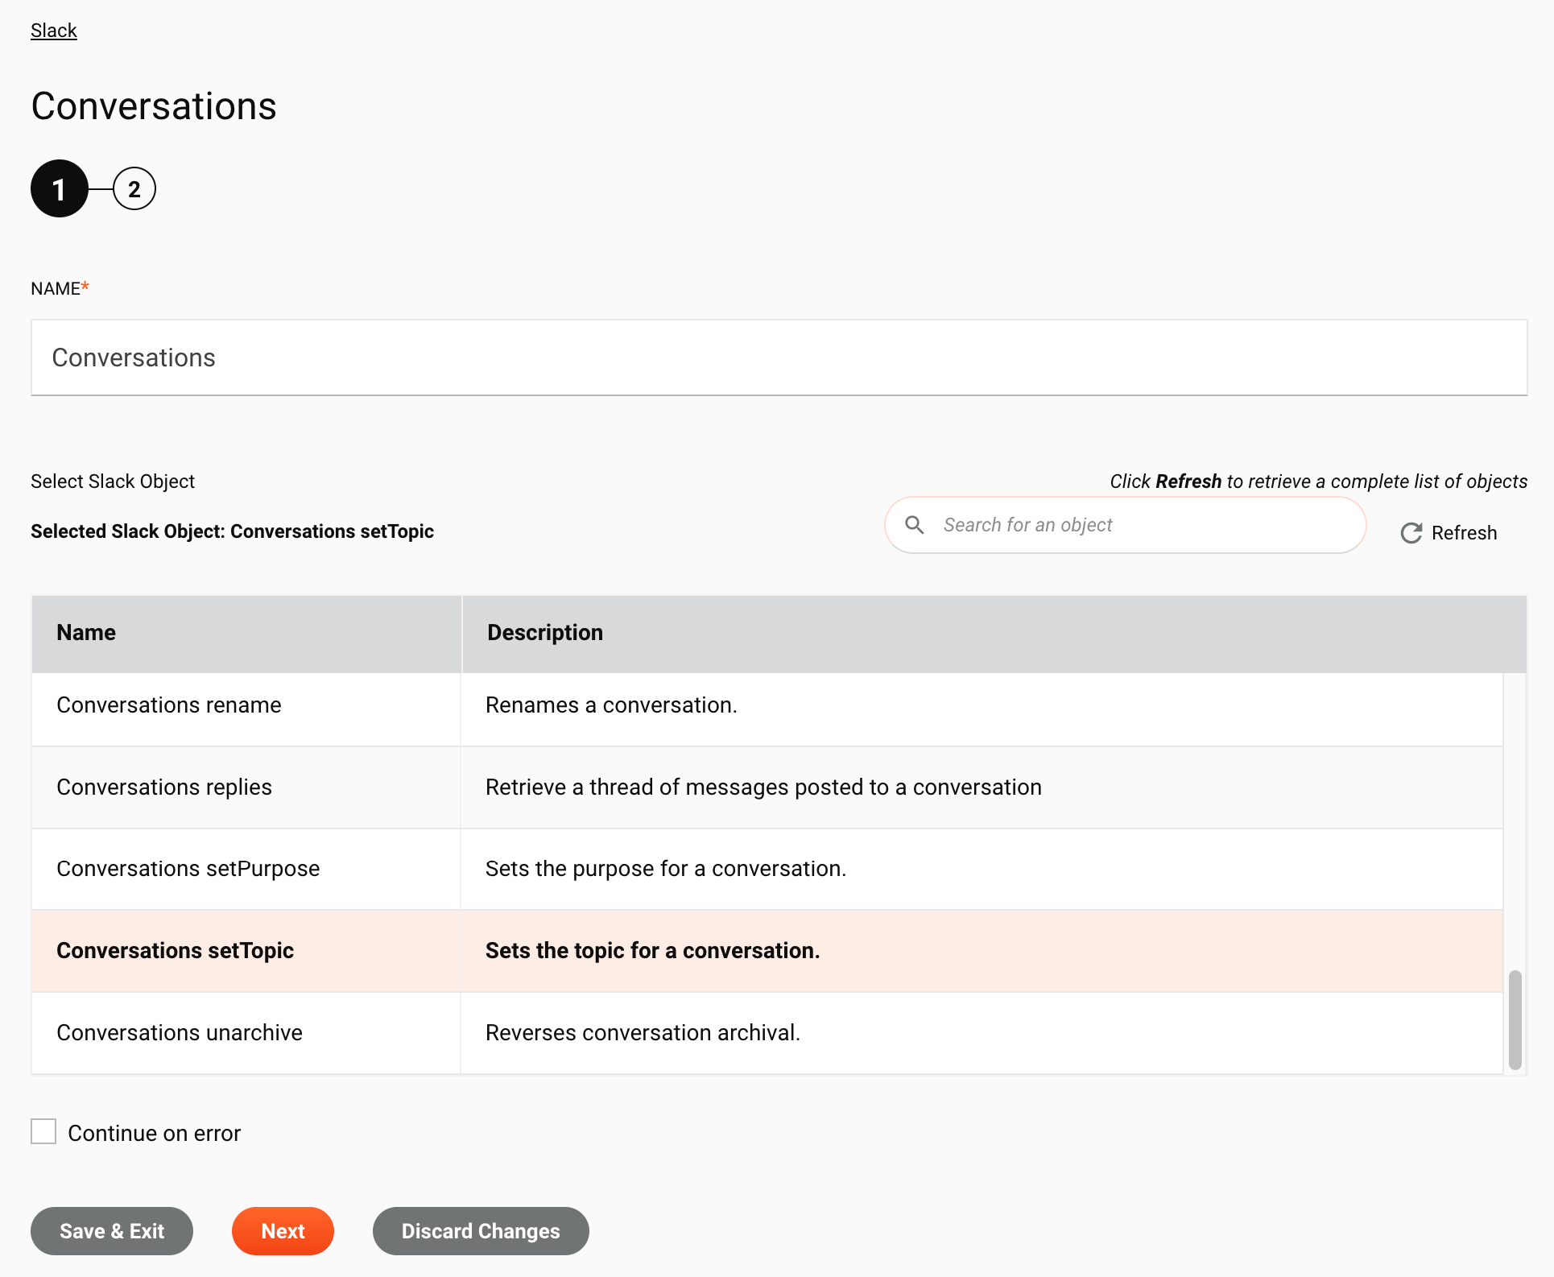Go to step 2 circle
This screenshot has width=1554, height=1277.
(134, 188)
